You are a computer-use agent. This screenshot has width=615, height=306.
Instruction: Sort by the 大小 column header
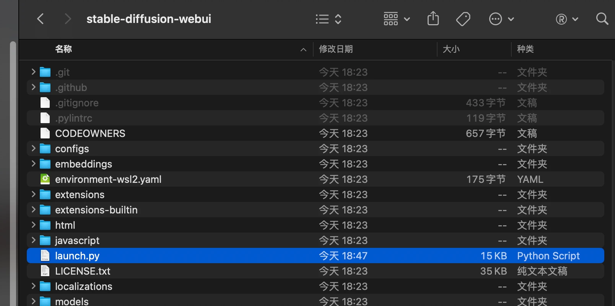pyautogui.click(x=451, y=50)
